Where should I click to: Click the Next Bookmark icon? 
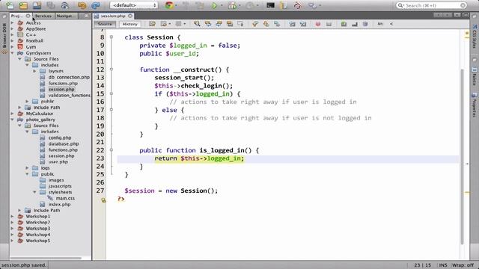[266, 24]
